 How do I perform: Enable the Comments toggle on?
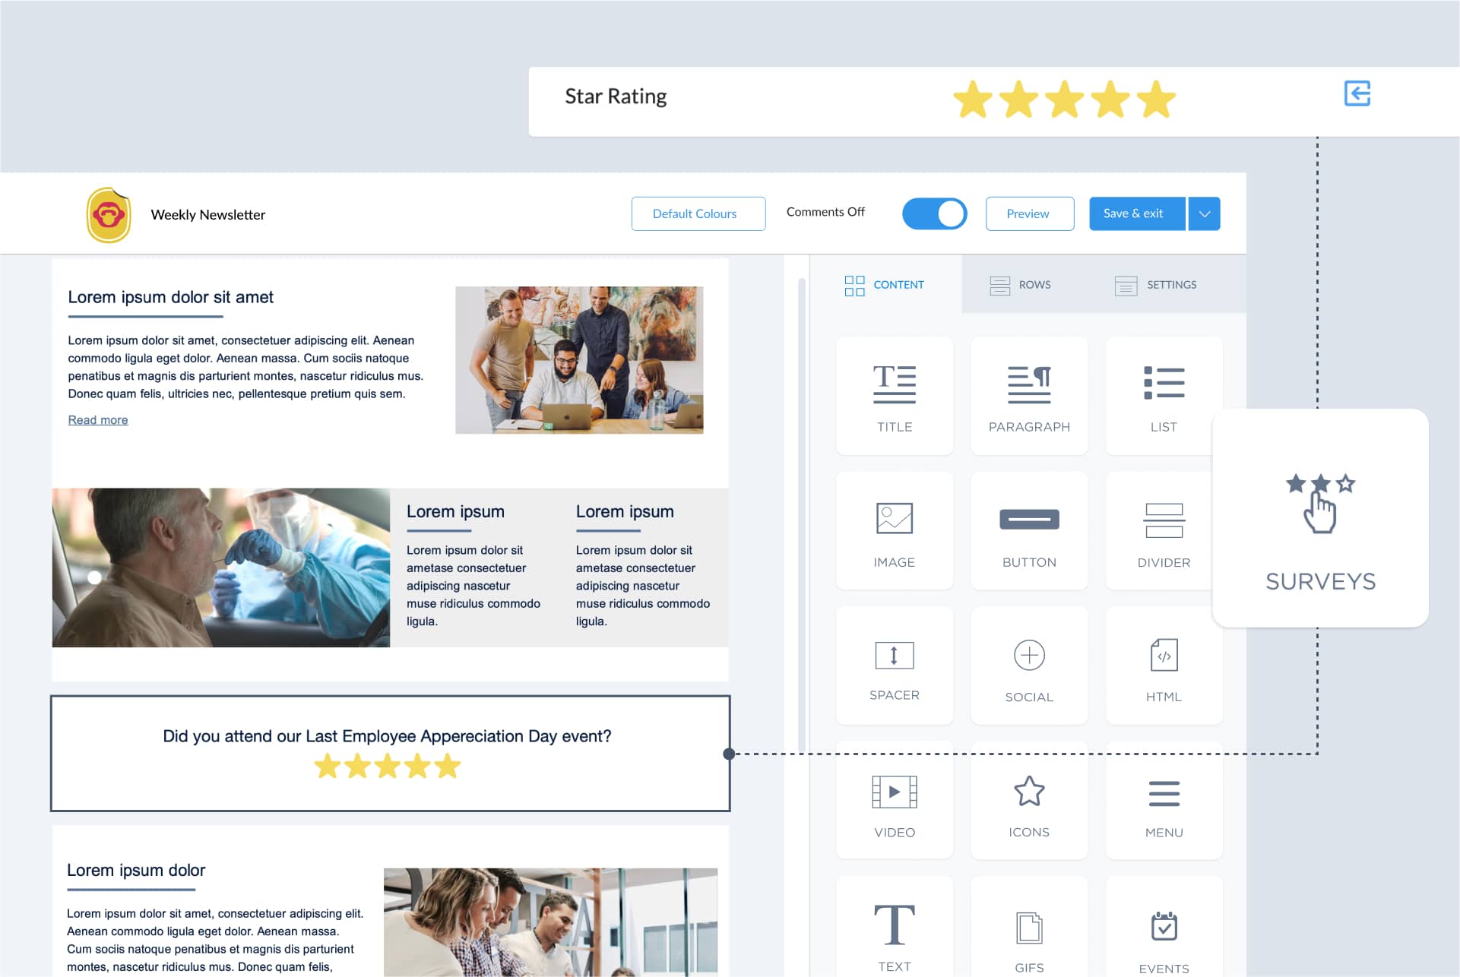point(933,213)
